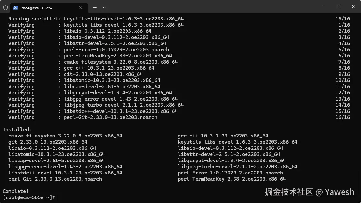The width and height of the screenshot is (361, 203).
Task: Open the new tab profile dropdown
Action: pyautogui.click(x=104, y=8)
